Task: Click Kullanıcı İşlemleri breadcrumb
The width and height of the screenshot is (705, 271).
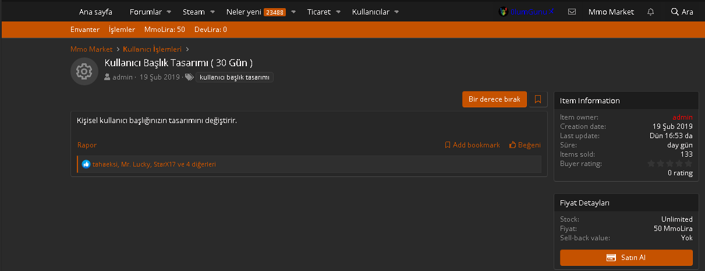Action: click(153, 49)
